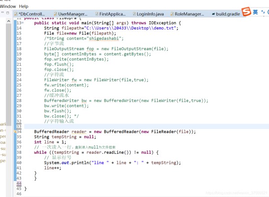Screen dimensions: 269x197
Task: Switch to the UserManager... editor tab
Action: click(69, 14)
